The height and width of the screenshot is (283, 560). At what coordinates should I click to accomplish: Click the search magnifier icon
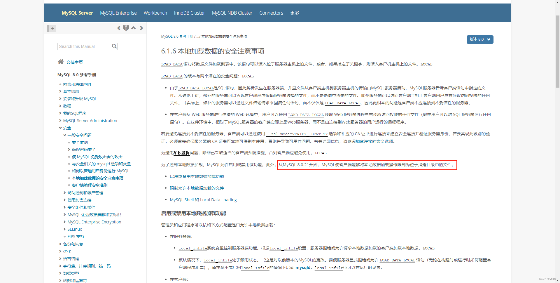(x=114, y=46)
